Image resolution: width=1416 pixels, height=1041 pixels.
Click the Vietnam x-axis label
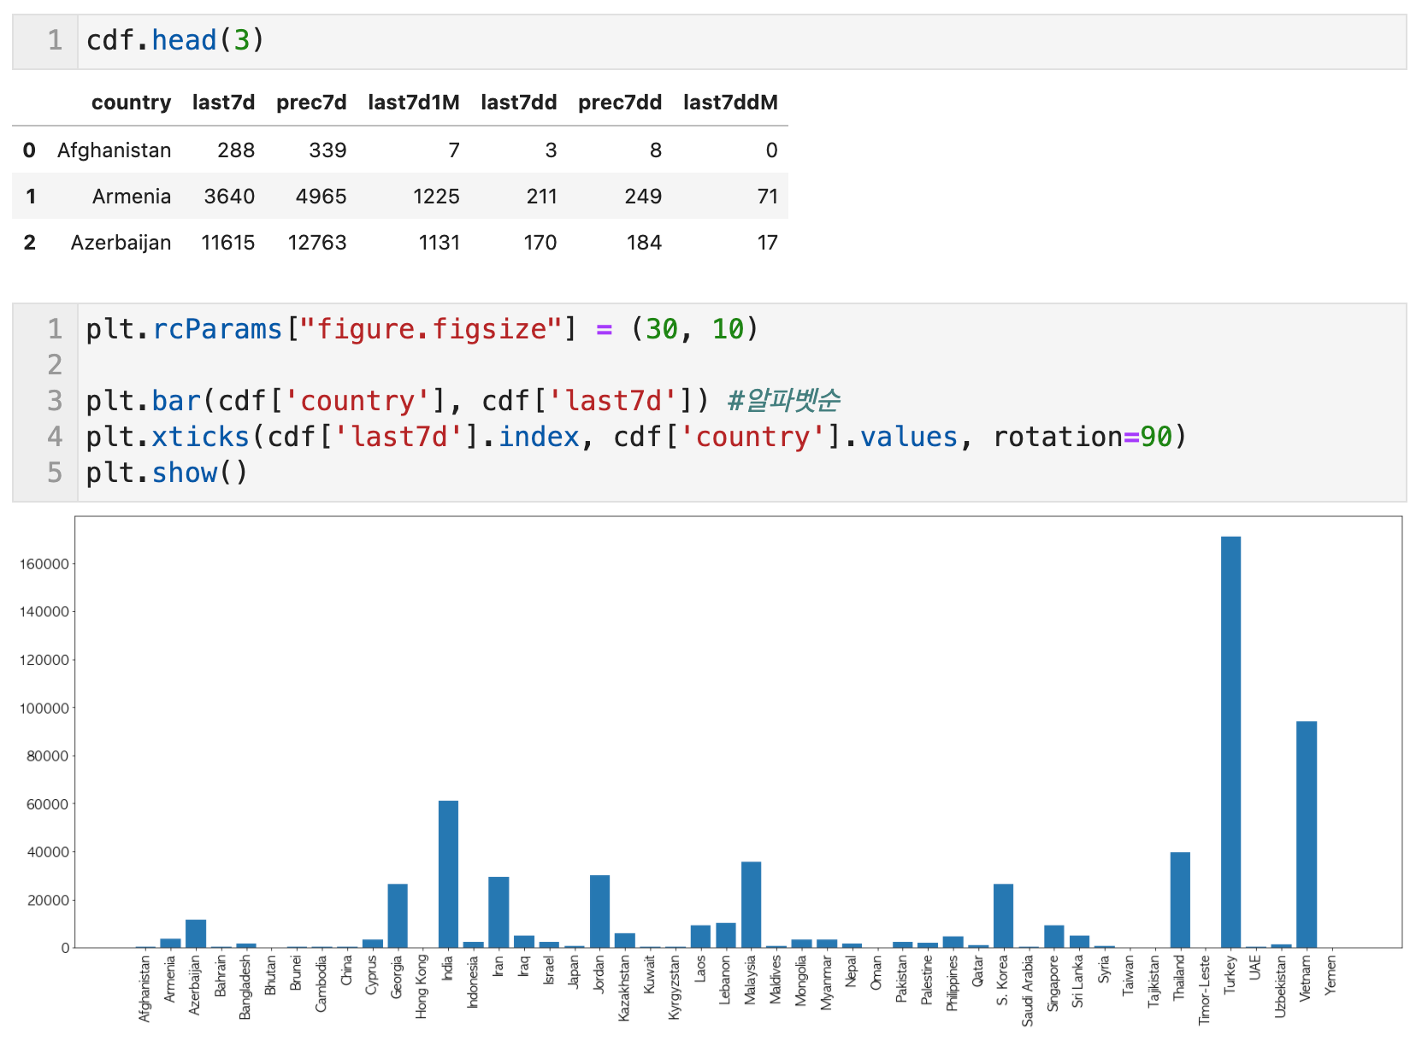click(x=1306, y=979)
